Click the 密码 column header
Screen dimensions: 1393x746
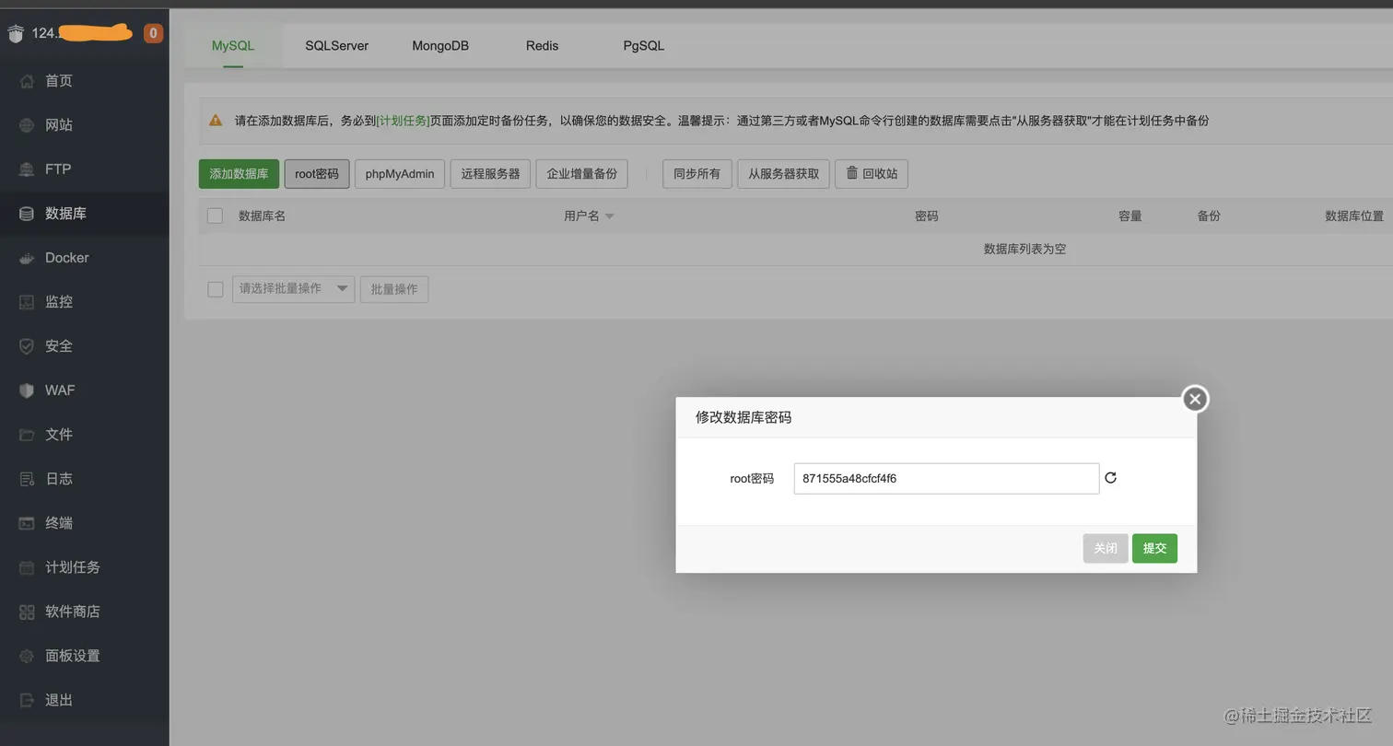tap(927, 216)
